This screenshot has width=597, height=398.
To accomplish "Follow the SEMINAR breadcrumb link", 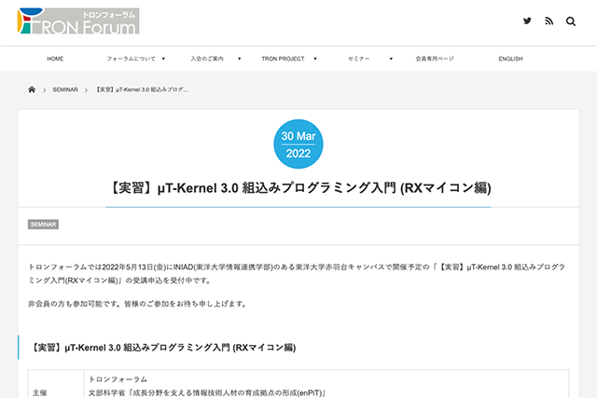I will [x=65, y=89].
